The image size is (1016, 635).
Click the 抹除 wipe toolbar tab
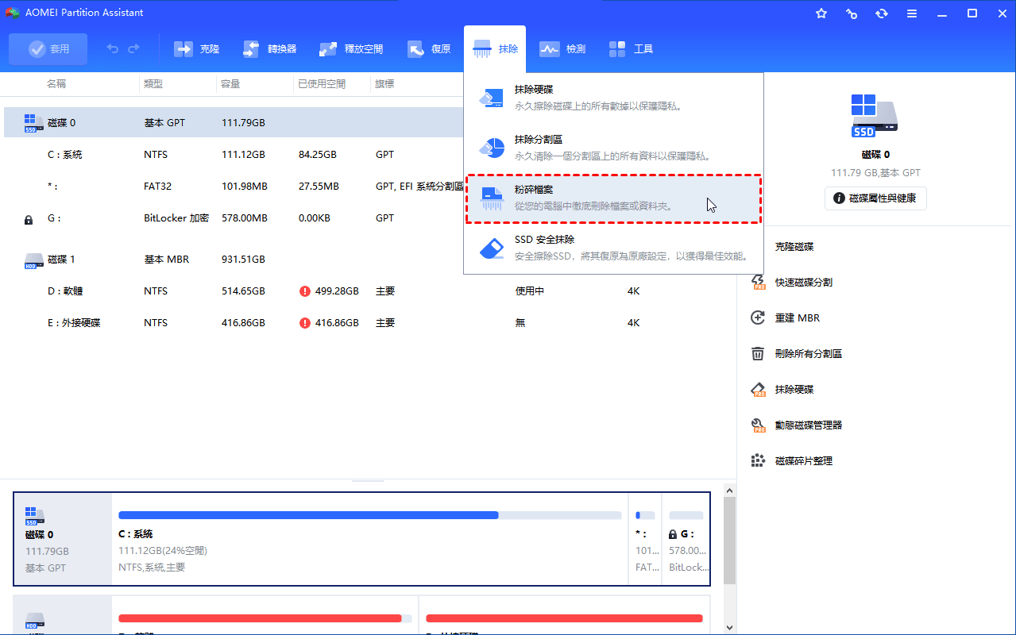coord(496,49)
